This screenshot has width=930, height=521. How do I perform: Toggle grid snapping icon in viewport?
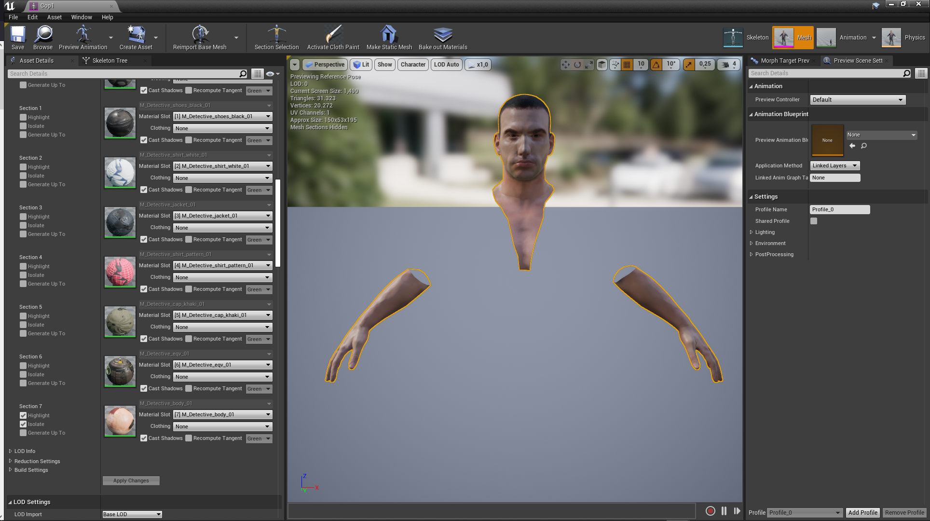click(x=627, y=65)
